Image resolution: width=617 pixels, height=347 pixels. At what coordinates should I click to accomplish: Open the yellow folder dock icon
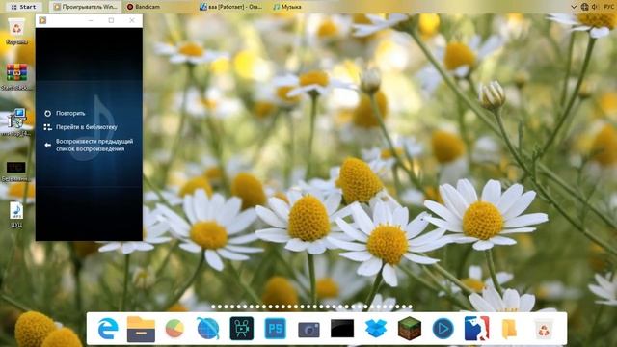[x=509, y=329]
